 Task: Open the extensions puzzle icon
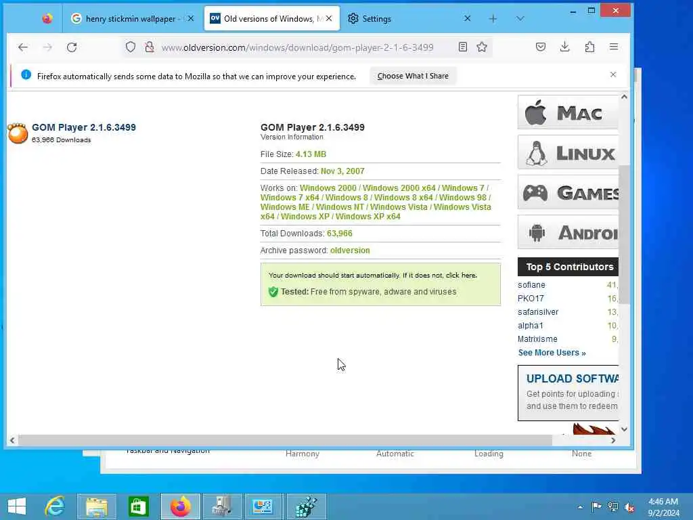tap(589, 47)
